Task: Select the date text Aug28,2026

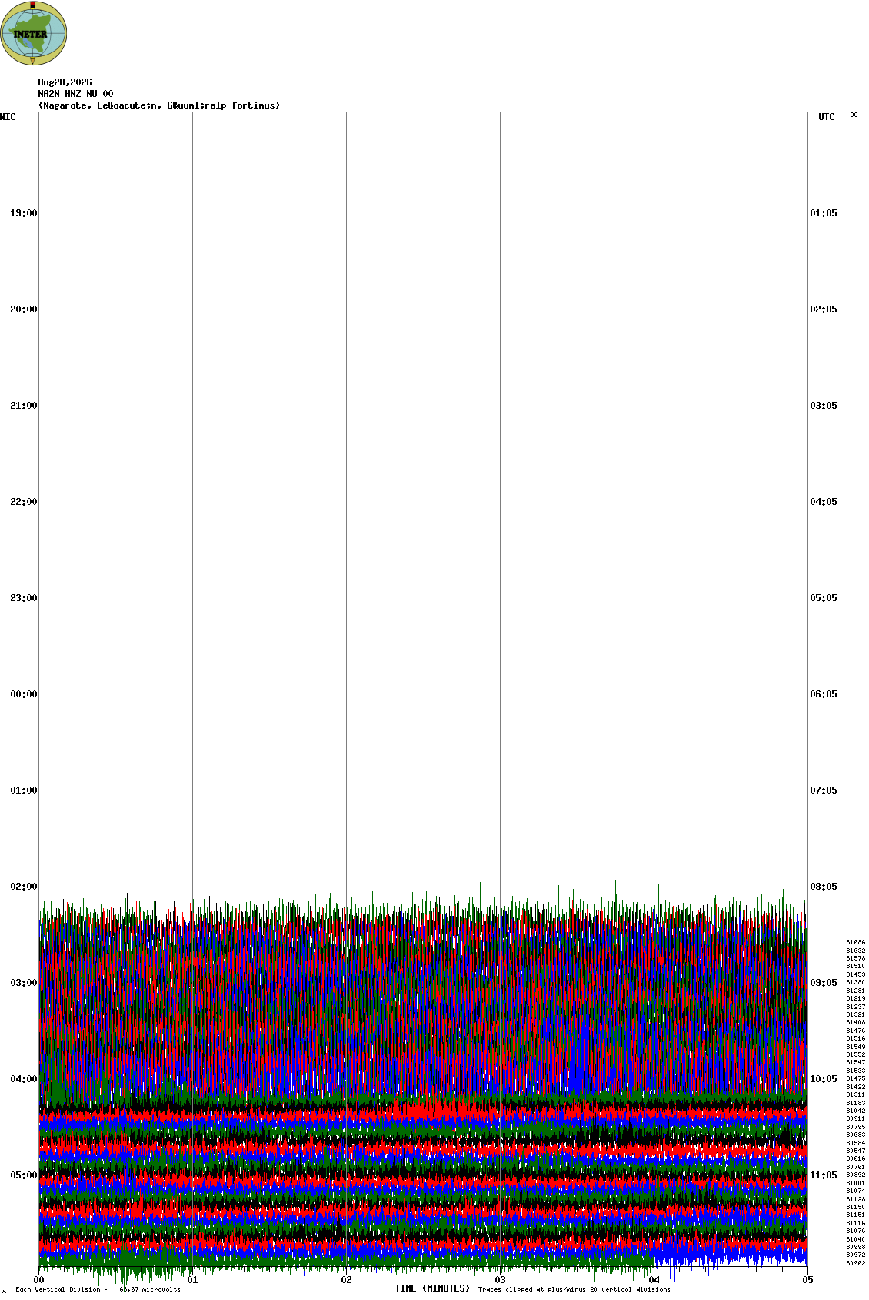Action: click(65, 82)
